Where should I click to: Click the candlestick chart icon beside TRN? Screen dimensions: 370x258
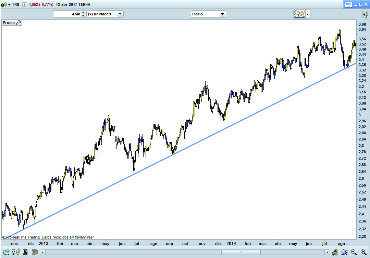(4, 5)
